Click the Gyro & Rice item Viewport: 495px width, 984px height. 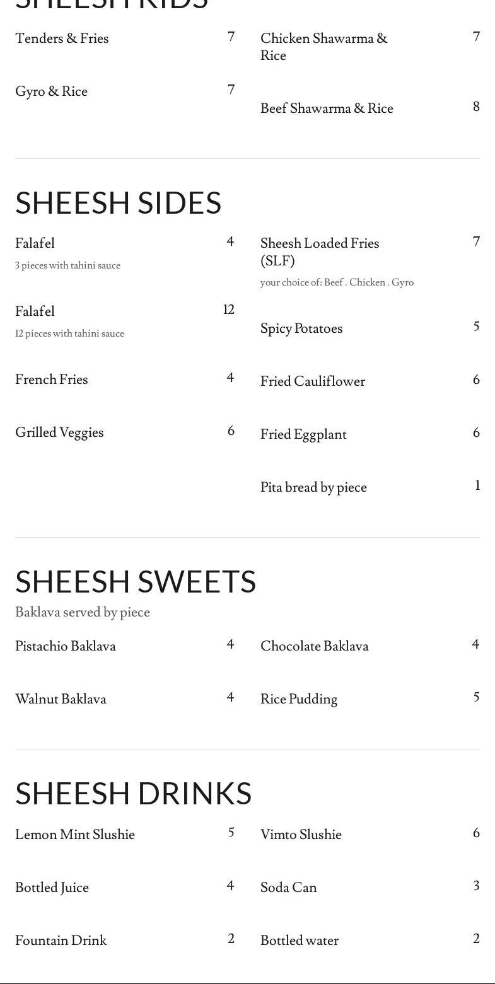coord(51,91)
